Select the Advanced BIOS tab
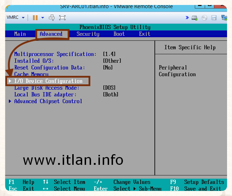 click(51, 34)
